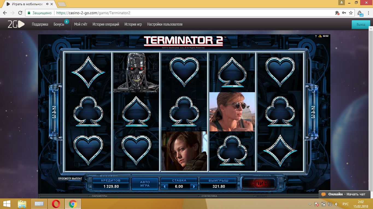373x209 pixels.
Task: Click the T-800 endoskeleton symbol
Action: [x=136, y=72]
